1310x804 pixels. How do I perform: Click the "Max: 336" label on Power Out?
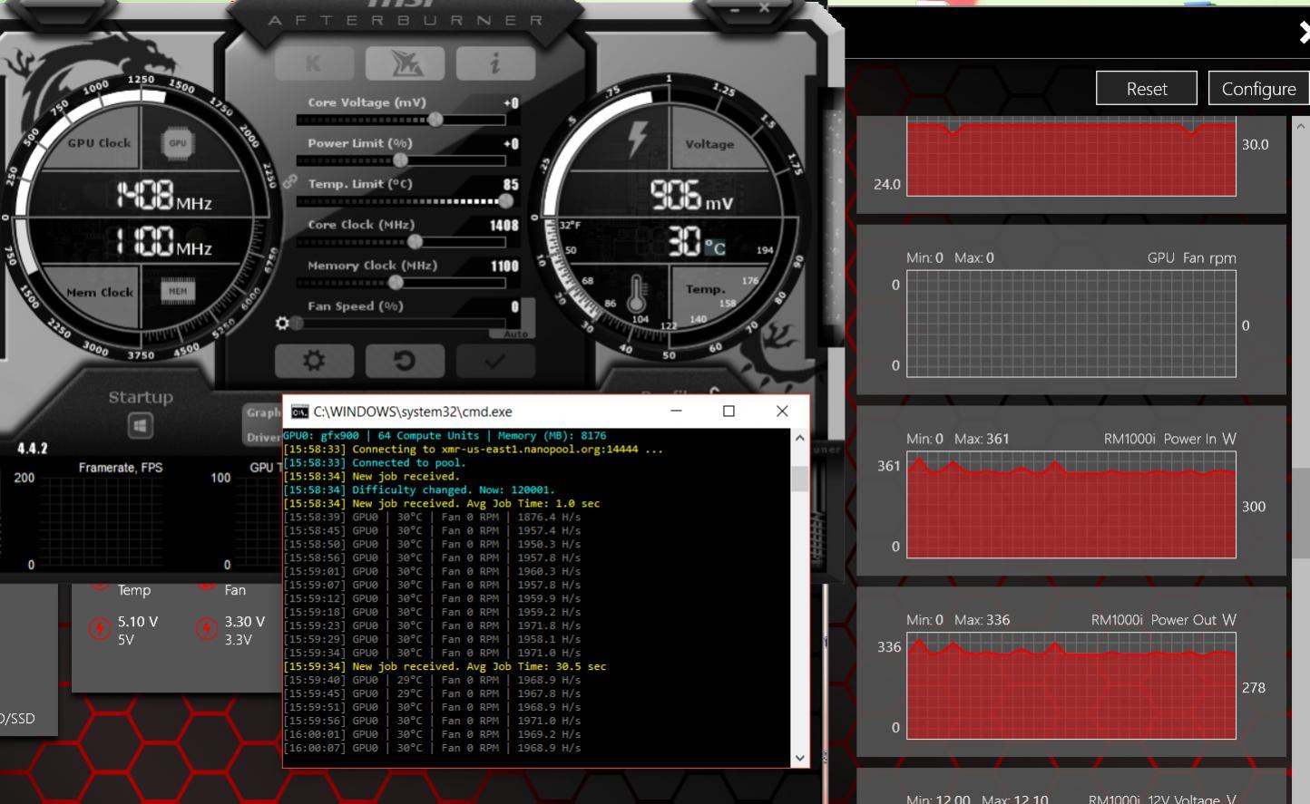(982, 620)
